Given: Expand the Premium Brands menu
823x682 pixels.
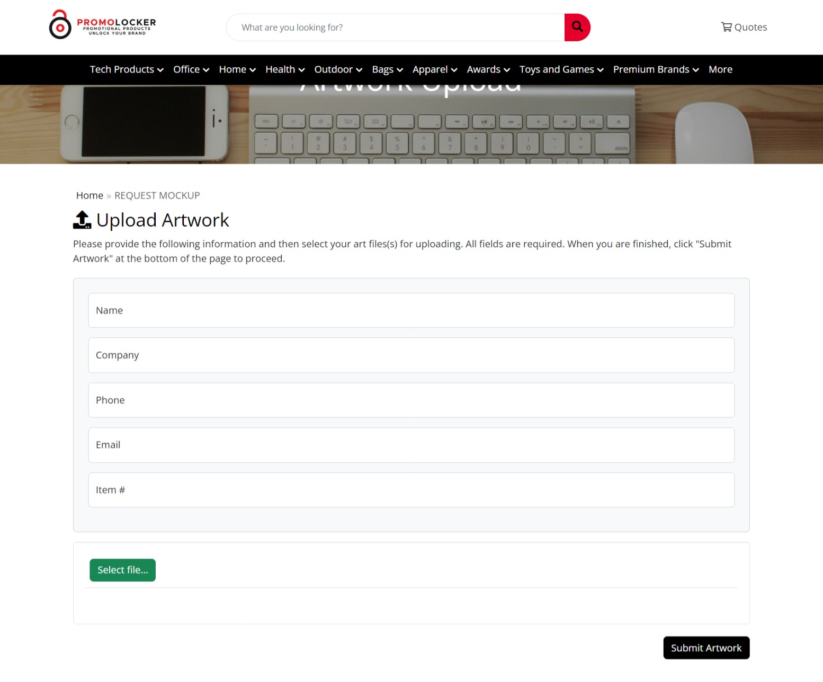Looking at the screenshot, I should (x=656, y=69).
